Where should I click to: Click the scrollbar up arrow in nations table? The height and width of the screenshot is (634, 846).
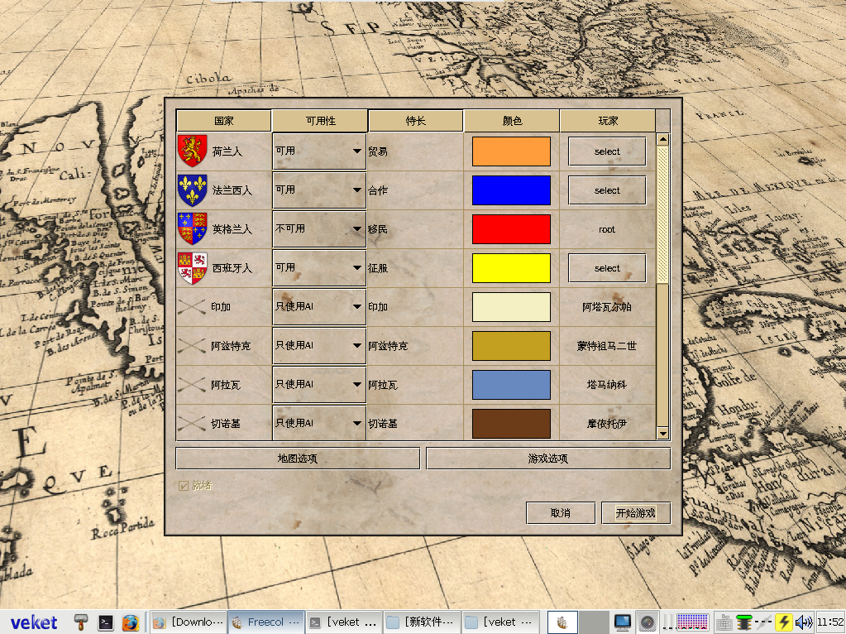coord(662,139)
